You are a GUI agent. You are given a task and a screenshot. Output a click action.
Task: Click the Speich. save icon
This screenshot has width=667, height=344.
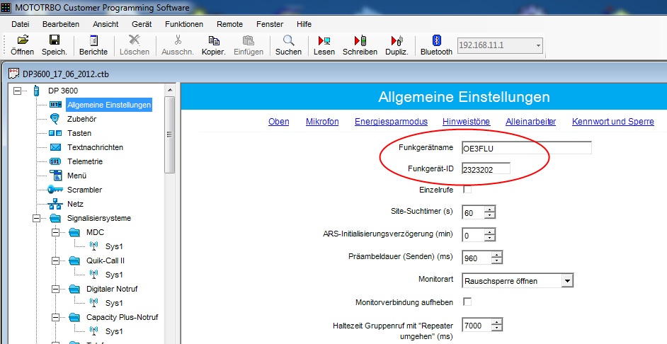click(x=55, y=40)
